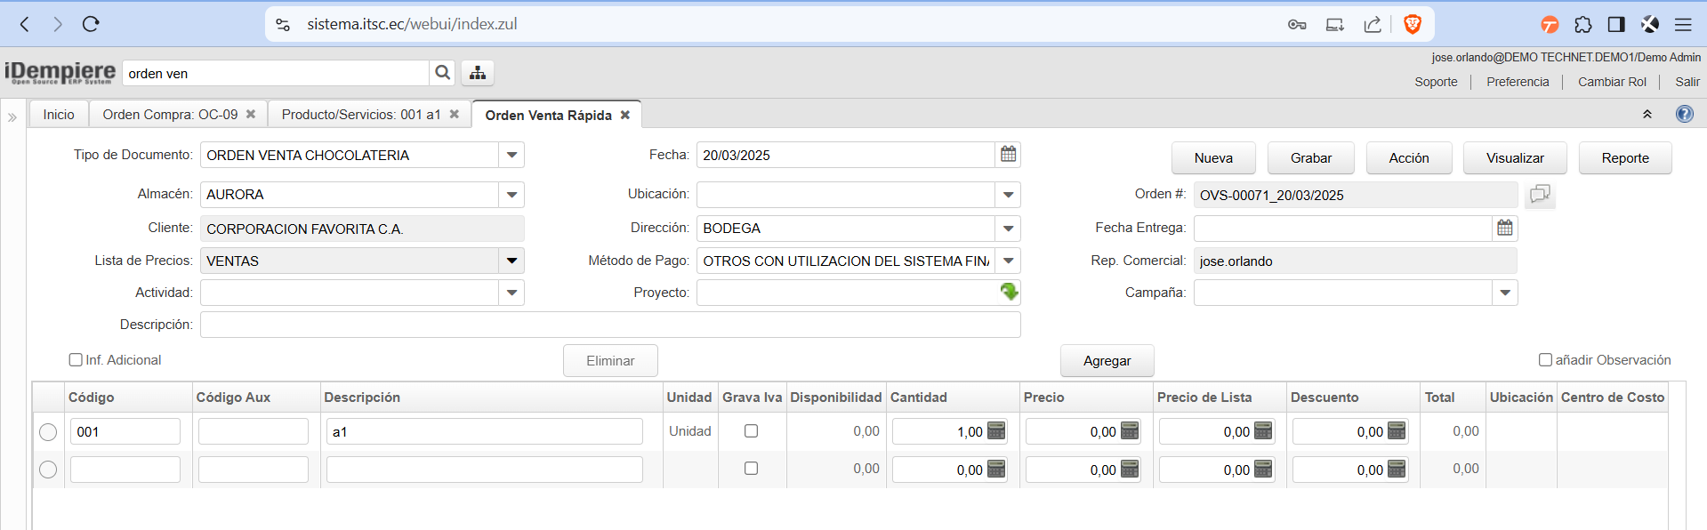Click the Descripción text field
Image resolution: width=1707 pixels, height=530 pixels.
609,325
